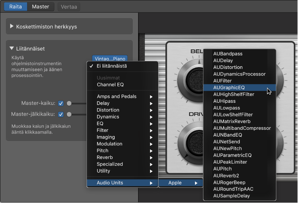
Task: Choose Channel EQ from the plug-in menu
Action: coord(110,85)
